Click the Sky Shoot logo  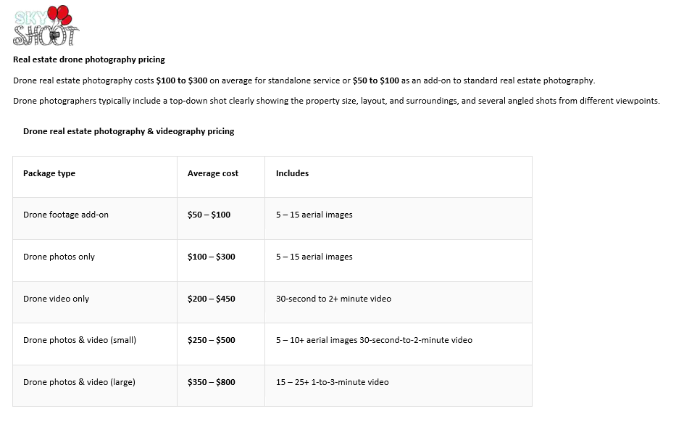pos(46,28)
